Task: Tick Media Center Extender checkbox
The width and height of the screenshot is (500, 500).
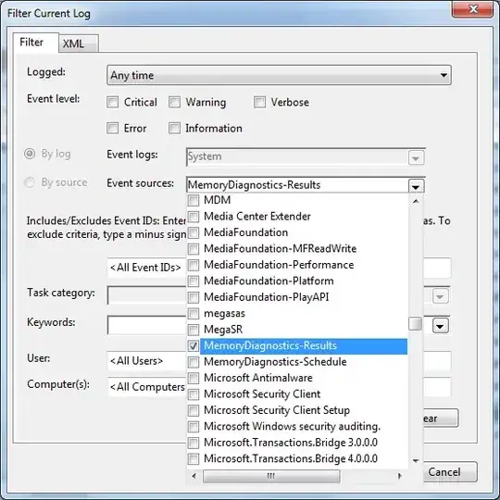Action: (194, 217)
